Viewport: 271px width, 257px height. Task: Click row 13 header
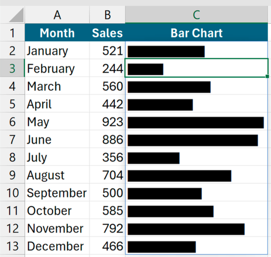click(x=12, y=246)
